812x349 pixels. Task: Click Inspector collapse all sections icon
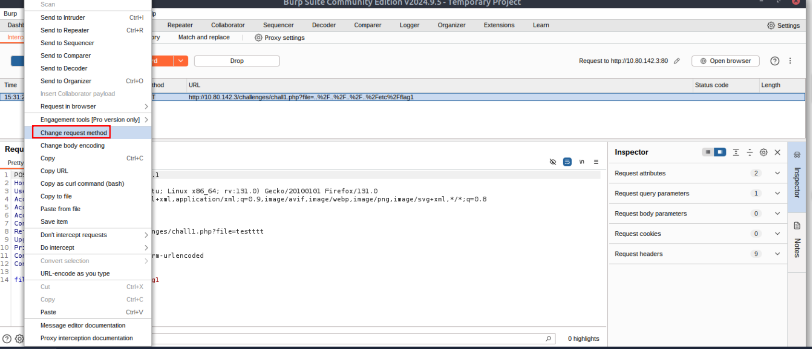[x=750, y=152]
